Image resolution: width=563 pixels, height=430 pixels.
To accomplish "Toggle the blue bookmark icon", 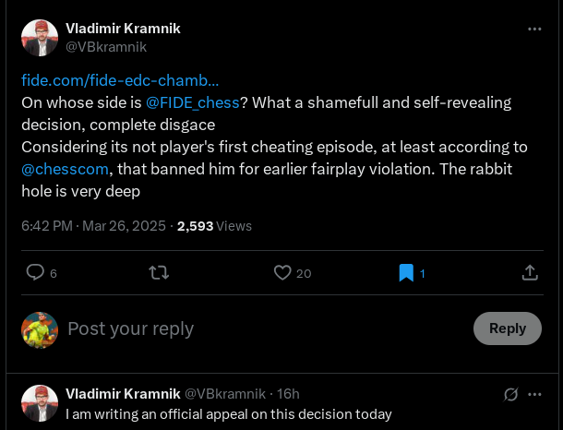I will (x=406, y=272).
